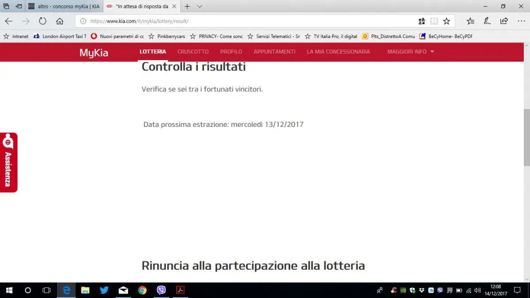Open BeCyHome- BeCyPDF bookmark
Screen dimensions: 530x298
pos(446,36)
